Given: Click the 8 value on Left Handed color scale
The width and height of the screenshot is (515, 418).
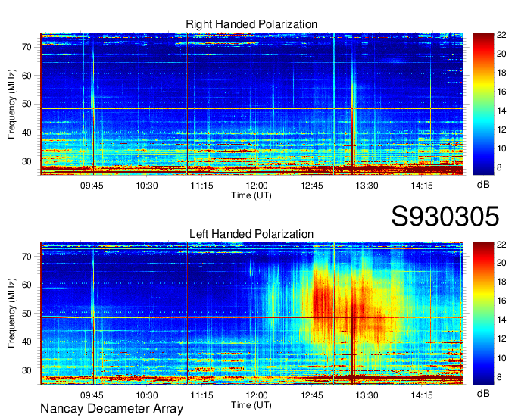Looking at the screenshot, I should (x=499, y=377).
